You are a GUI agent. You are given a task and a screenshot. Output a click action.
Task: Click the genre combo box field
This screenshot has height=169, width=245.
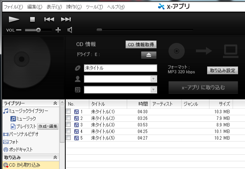click(x=121, y=90)
